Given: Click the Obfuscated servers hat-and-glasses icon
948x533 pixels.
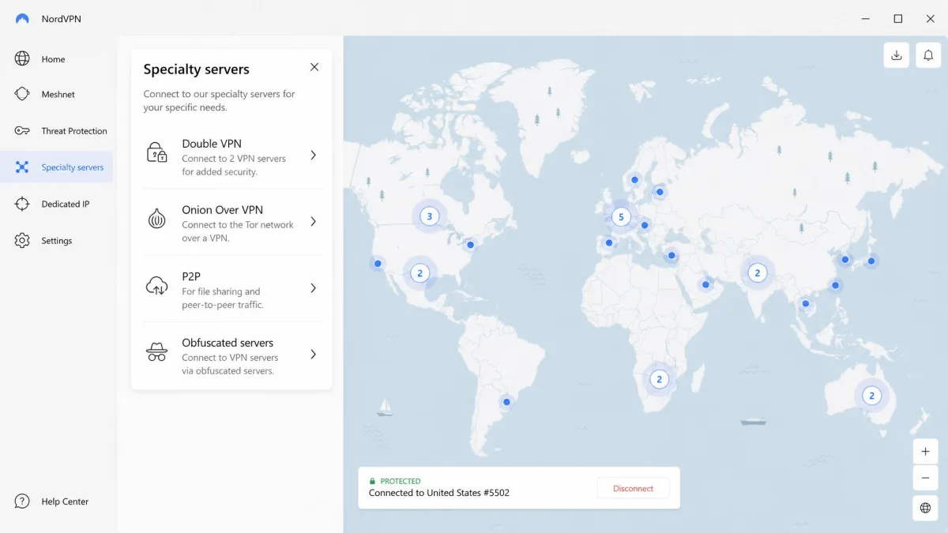Looking at the screenshot, I should click(x=157, y=352).
